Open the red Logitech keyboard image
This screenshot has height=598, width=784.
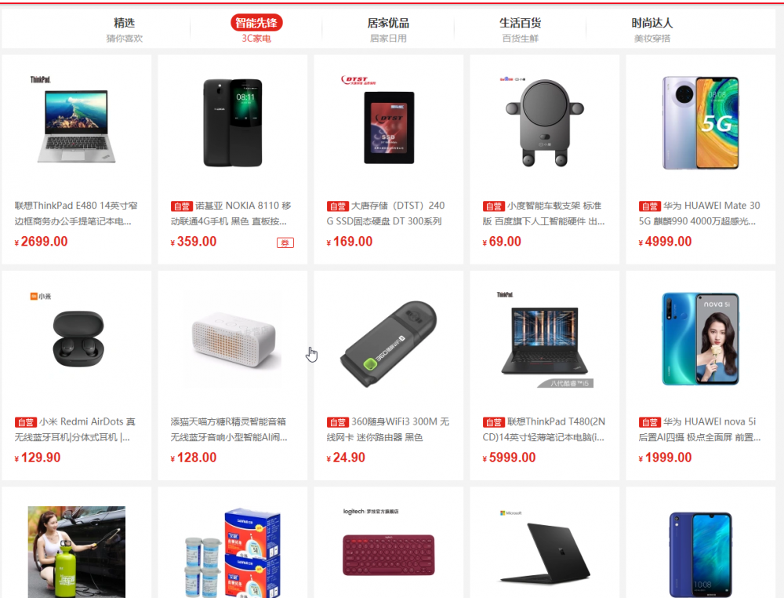pos(389,552)
